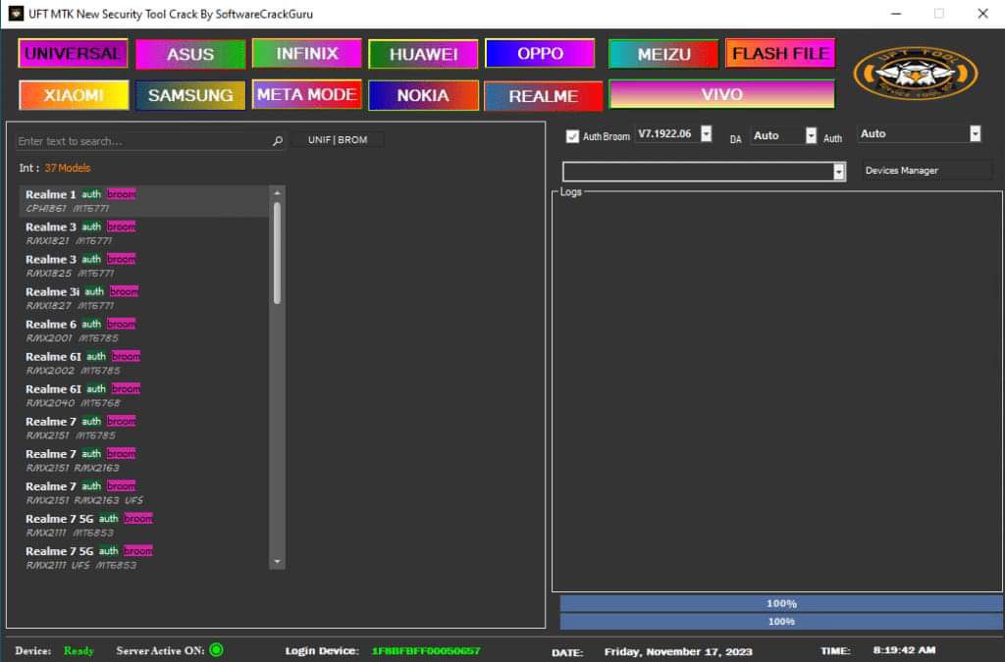This screenshot has height=662, width=1005.
Task: Select Realme 6I RMX2040 model
Action: (145, 395)
